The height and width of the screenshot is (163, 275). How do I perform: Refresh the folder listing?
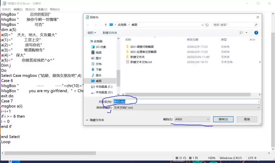(207, 25)
